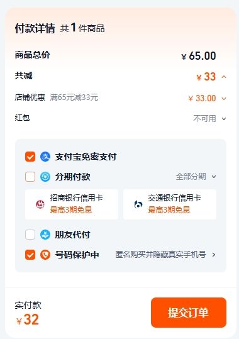
Task: Select 交通银行信用卡 installment option
Action: (170, 204)
